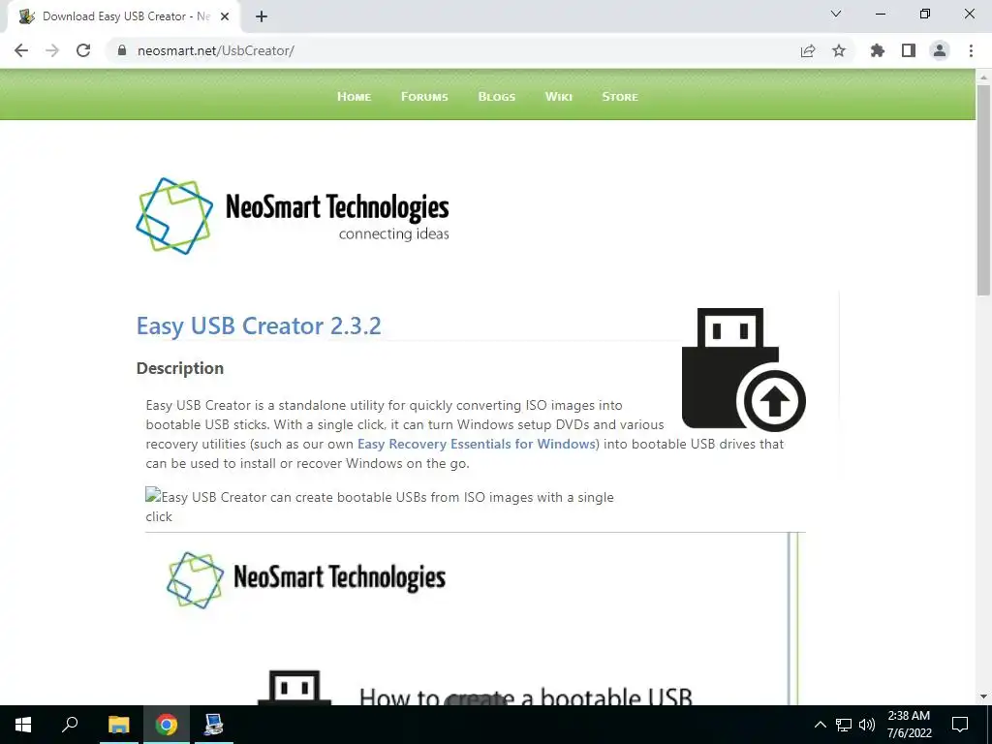992x744 pixels.
Task: Open a new tab with the plus button
Action: tap(262, 16)
